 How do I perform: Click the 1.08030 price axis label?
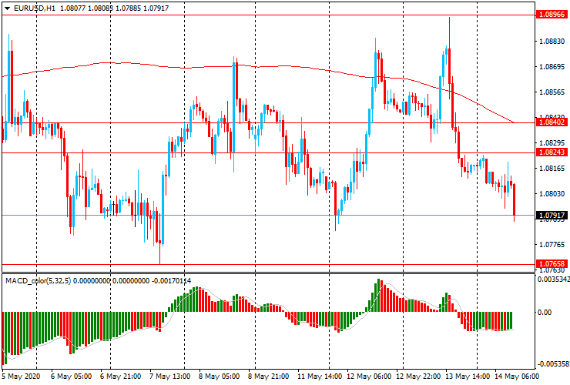pyautogui.click(x=552, y=194)
